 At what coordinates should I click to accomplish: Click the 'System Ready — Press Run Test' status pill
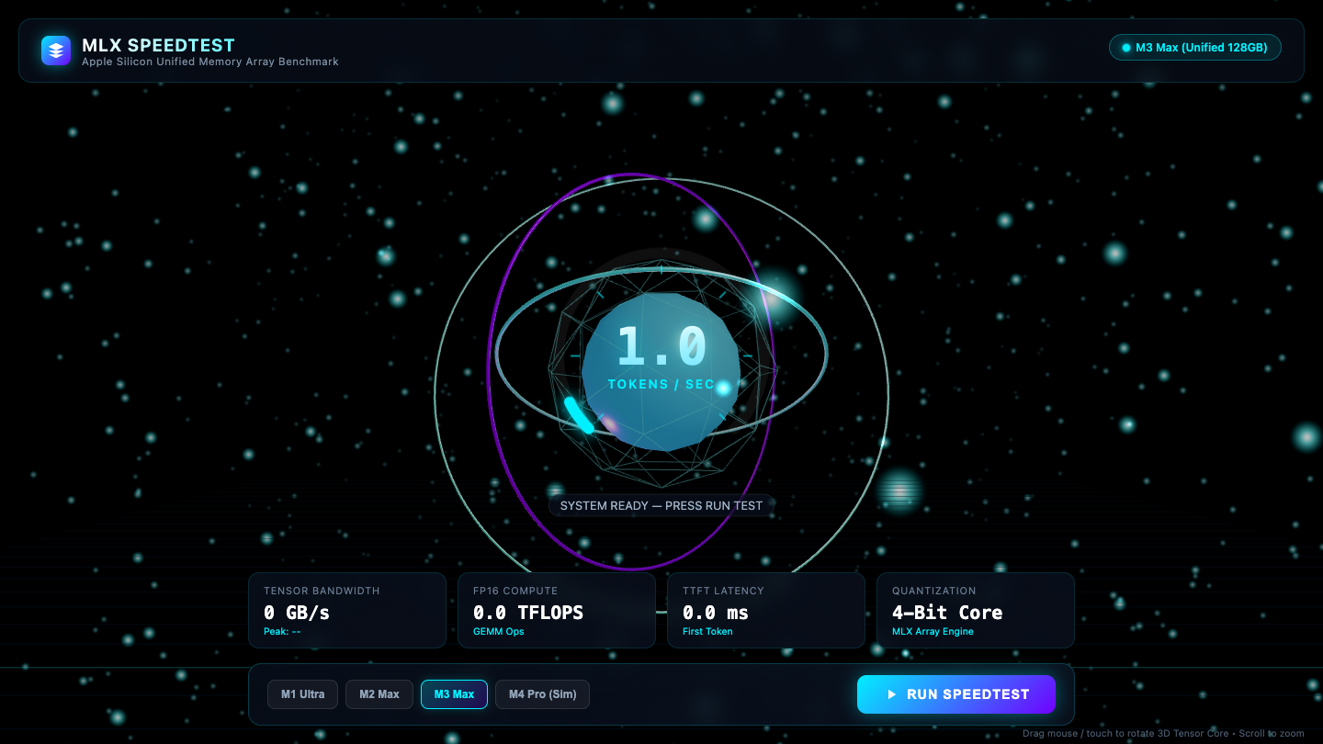[x=661, y=505]
